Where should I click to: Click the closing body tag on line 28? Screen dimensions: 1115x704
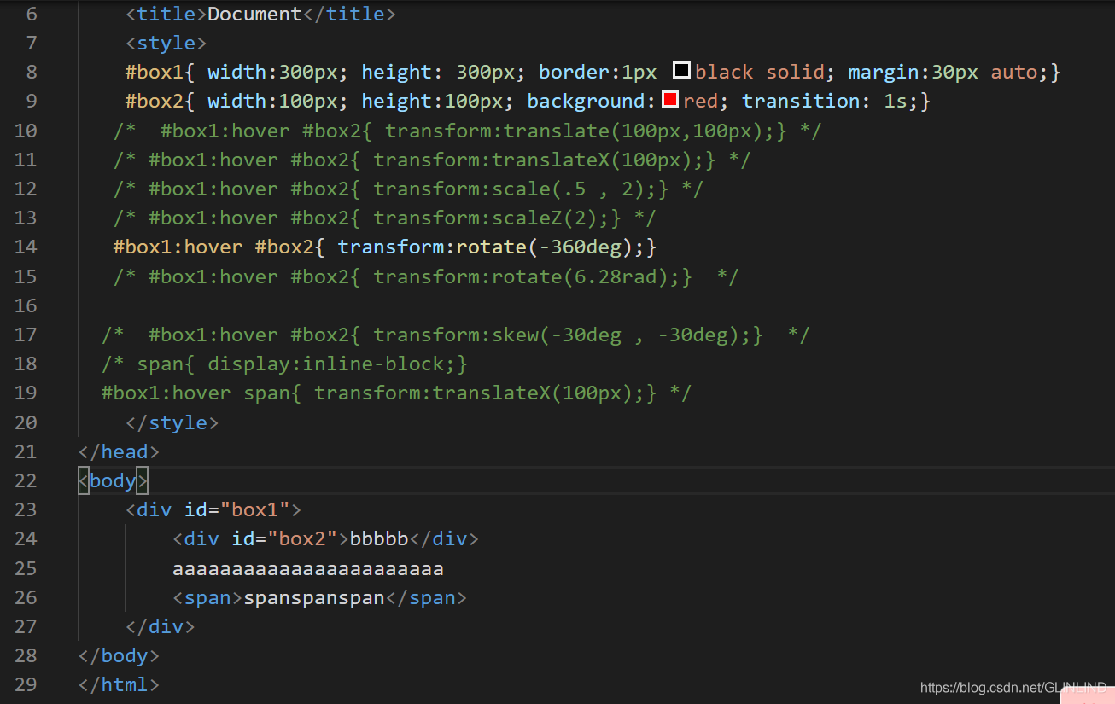pyautogui.click(x=119, y=655)
